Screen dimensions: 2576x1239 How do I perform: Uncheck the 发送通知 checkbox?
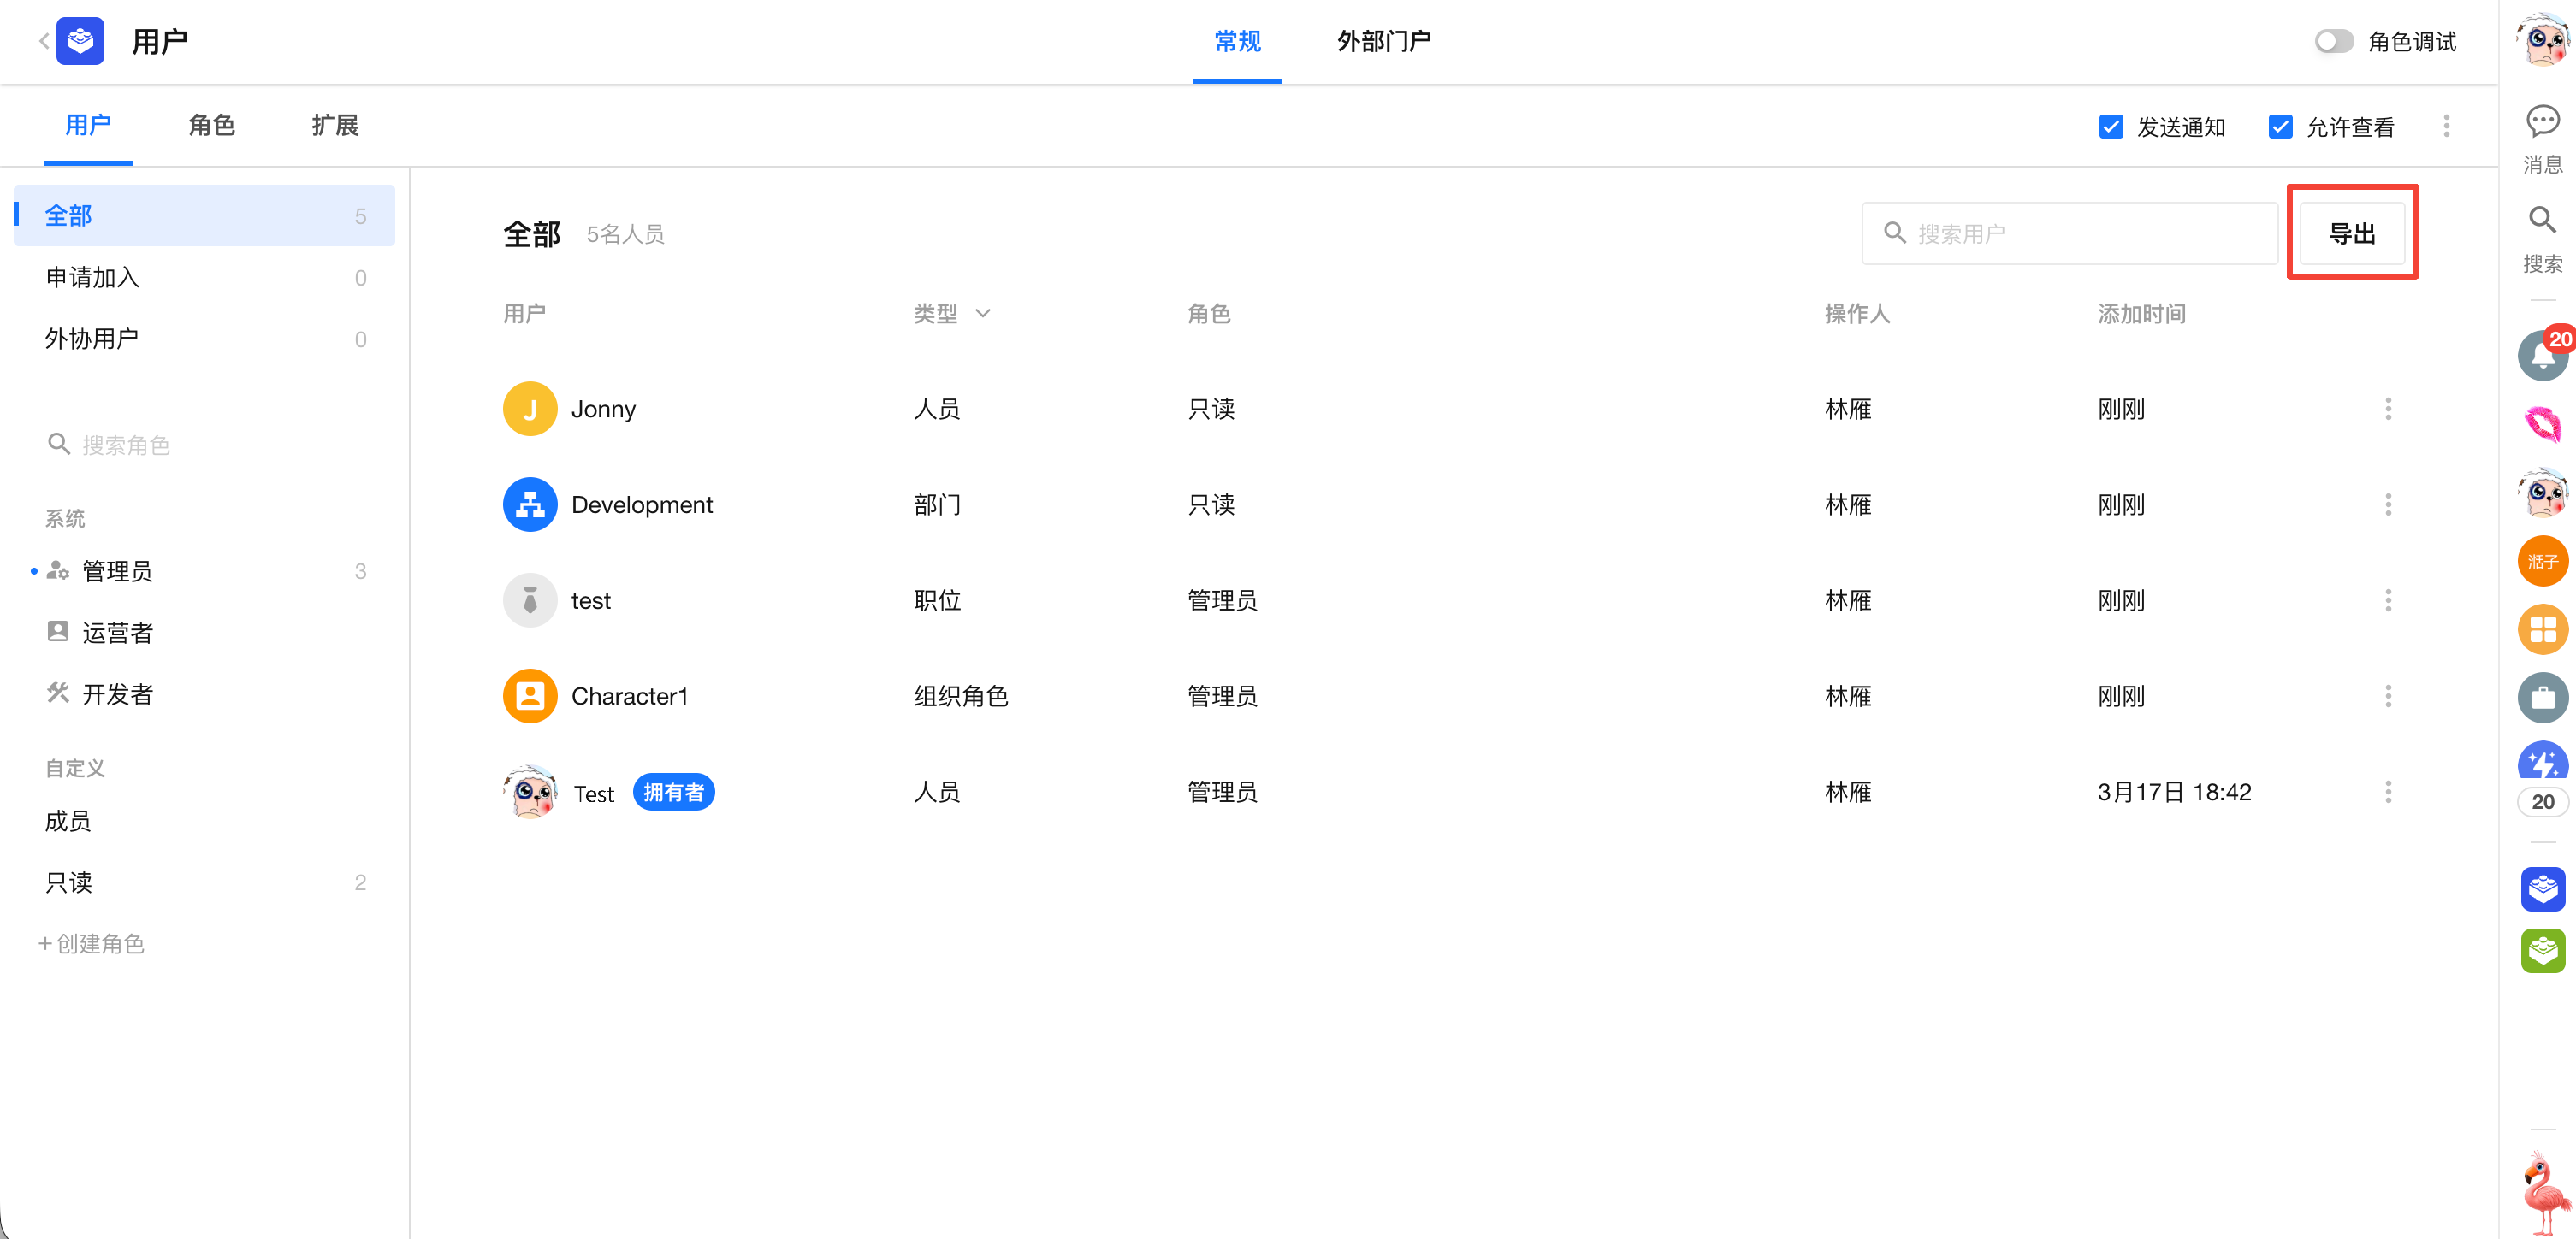[x=2111, y=127]
